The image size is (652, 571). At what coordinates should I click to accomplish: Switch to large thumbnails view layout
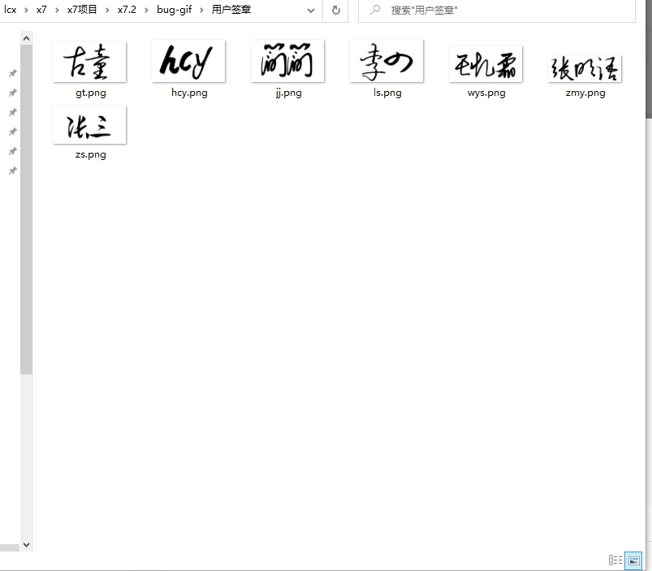coord(633,560)
